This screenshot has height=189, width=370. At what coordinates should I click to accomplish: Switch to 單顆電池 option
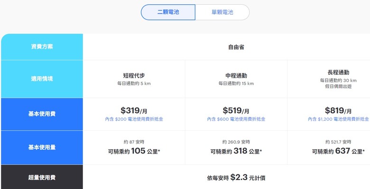(x=222, y=12)
